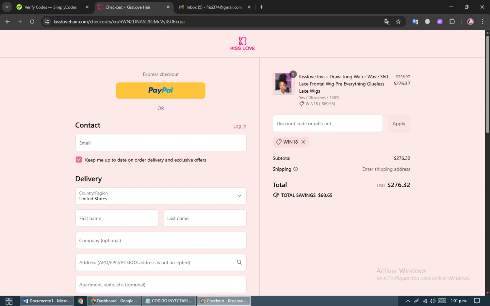Click the Kisslove Invisi-Drawstring product title
The width and height of the screenshot is (490, 306).
click(343, 84)
